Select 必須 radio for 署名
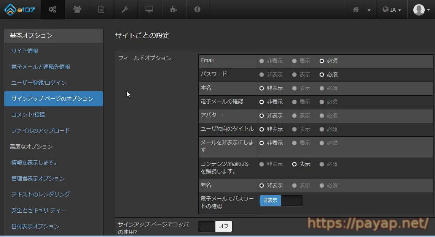 (322, 185)
